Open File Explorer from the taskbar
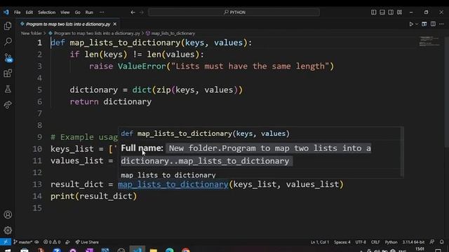Viewport: 449px width, 252px height. [154, 251]
